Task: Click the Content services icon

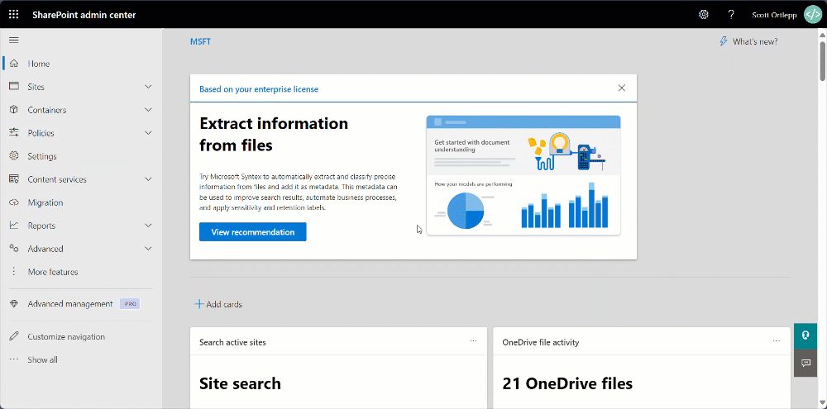Action: click(14, 179)
